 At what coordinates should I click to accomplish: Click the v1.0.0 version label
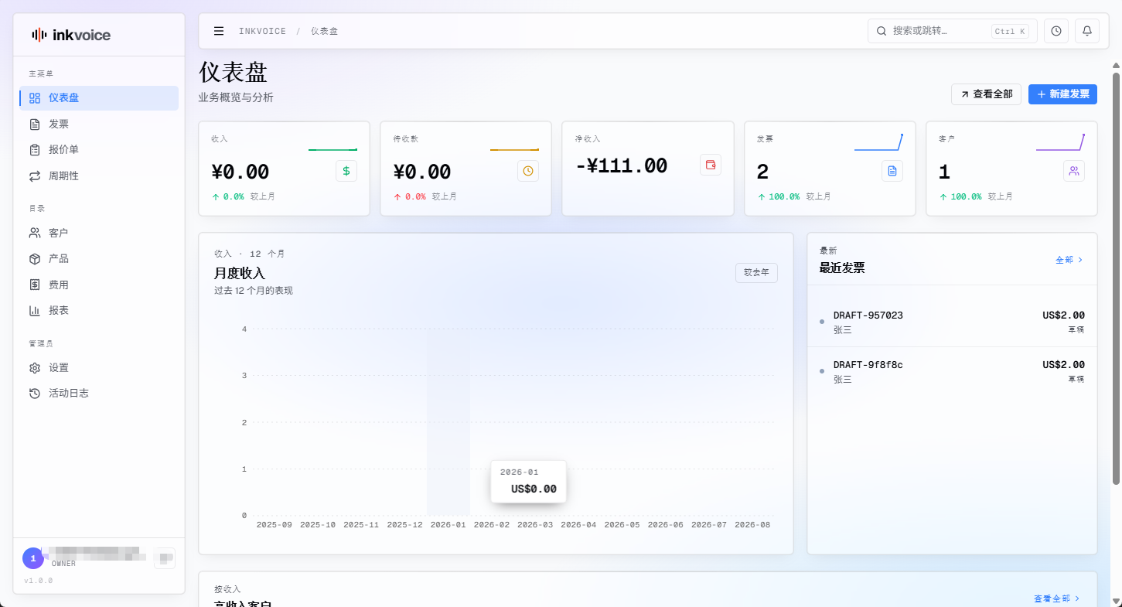[x=38, y=580]
